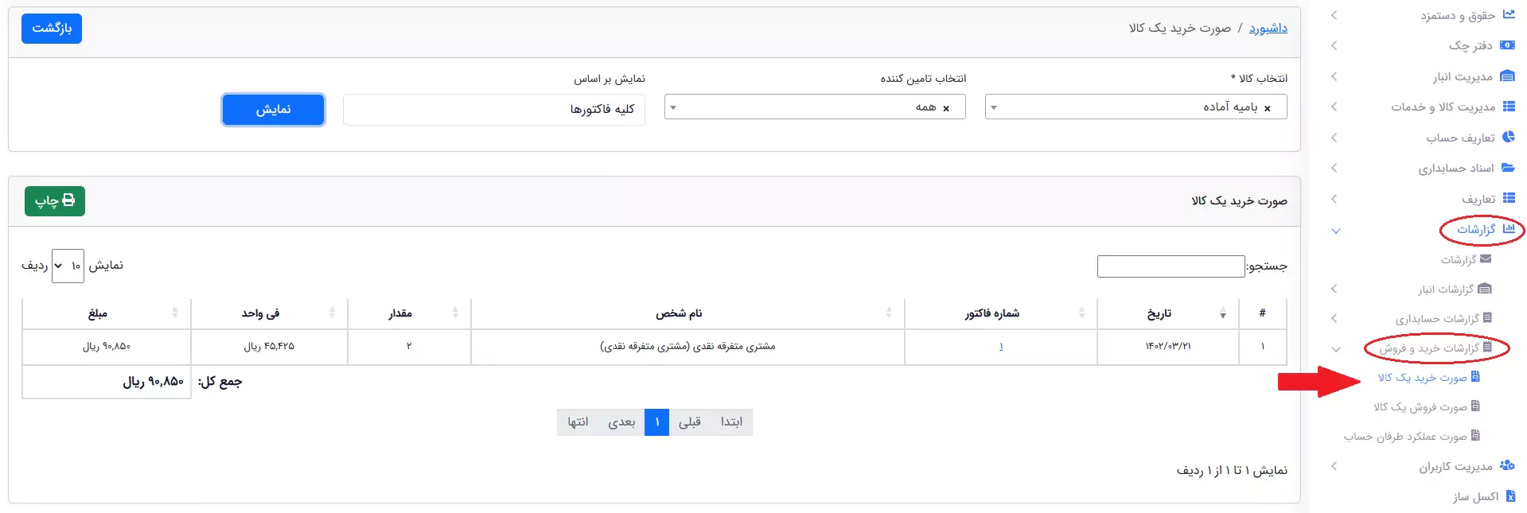Click the # column header

point(1263,313)
